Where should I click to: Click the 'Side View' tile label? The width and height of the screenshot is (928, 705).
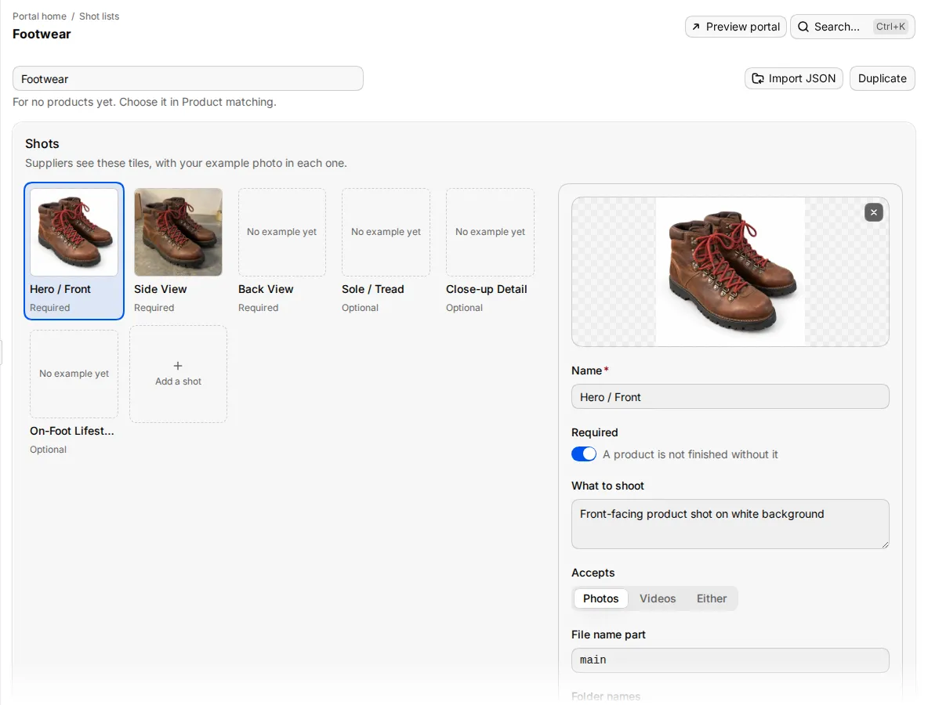coord(161,289)
